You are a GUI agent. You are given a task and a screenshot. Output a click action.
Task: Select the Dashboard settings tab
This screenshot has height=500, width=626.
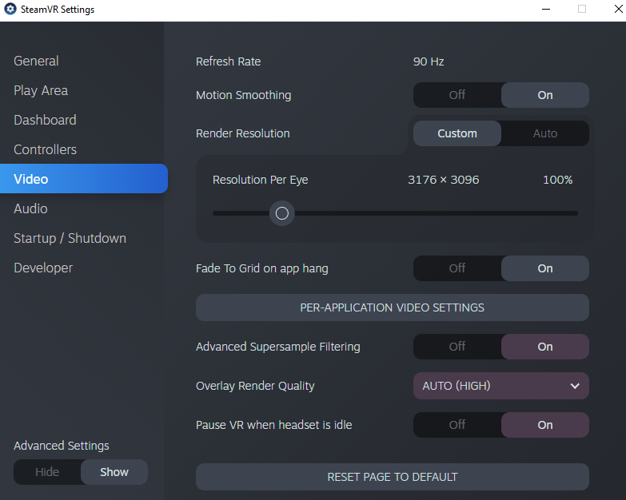(45, 120)
